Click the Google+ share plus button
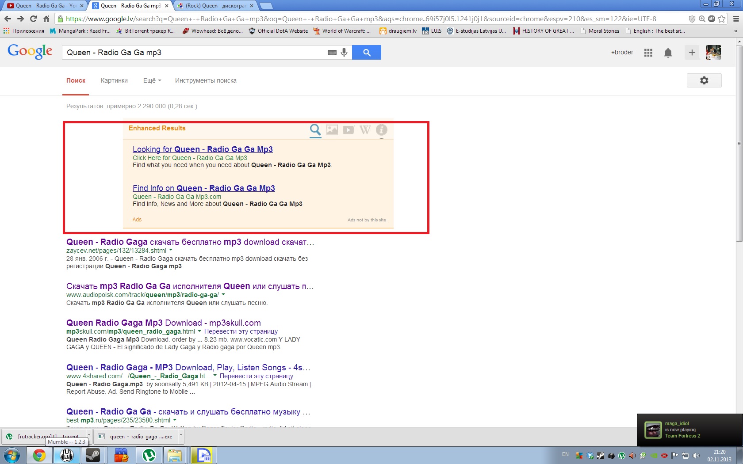This screenshot has height=464, width=743. coord(692,53)
